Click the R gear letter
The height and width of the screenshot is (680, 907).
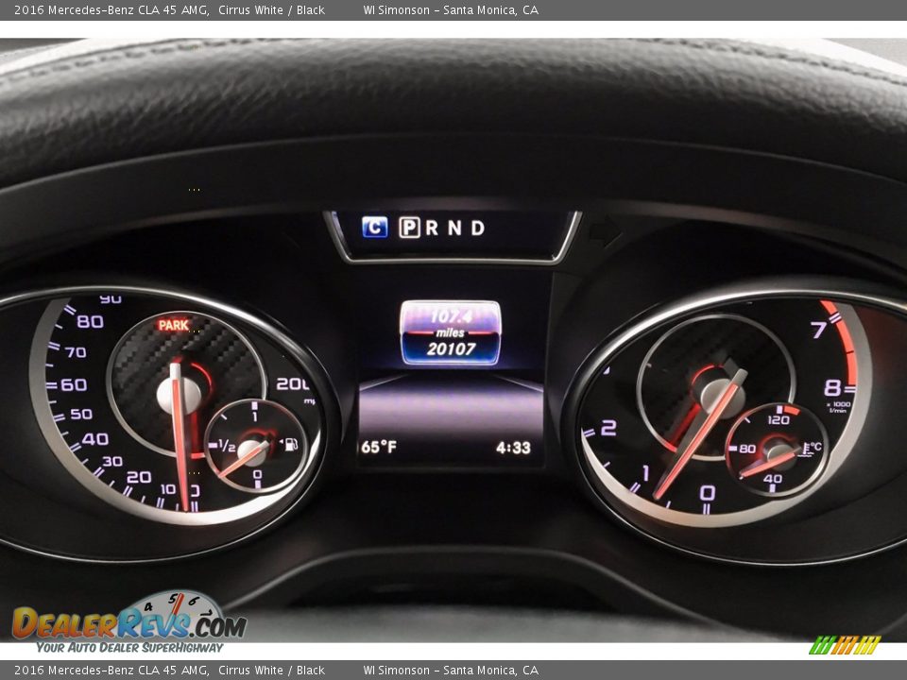coord(432,228)
